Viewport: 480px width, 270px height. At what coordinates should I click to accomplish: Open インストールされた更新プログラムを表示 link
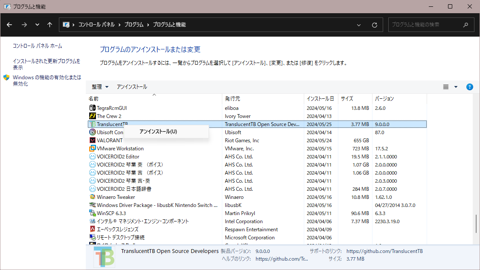tap(47, 64)
